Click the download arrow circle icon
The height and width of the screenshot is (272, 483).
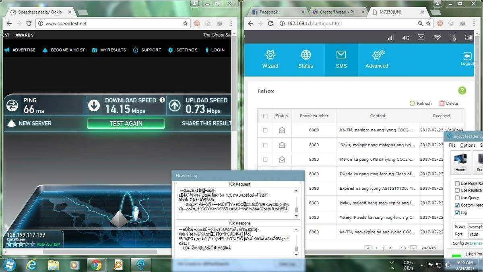[94, 106]
